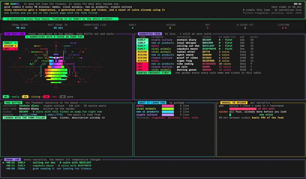
Task: Select the EARLY 4 legend badge in heat web
Action: pos(10,43)
